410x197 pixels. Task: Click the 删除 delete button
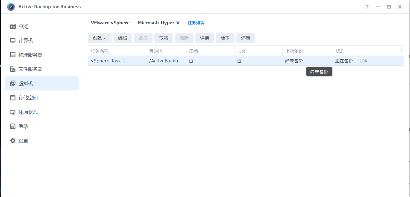point(184,38)
